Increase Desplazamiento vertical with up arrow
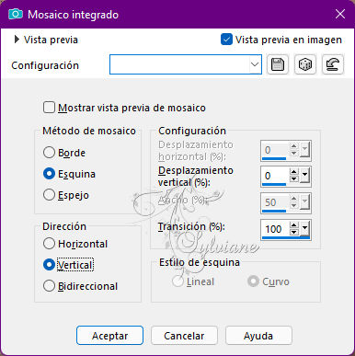 point(294,172)
